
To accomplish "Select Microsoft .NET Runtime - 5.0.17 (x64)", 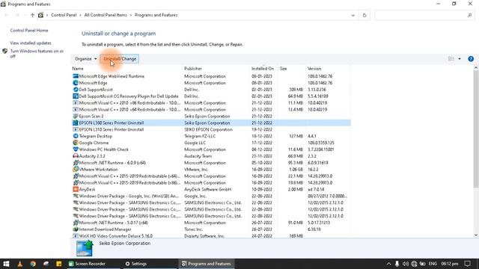I will pos(211,223).
